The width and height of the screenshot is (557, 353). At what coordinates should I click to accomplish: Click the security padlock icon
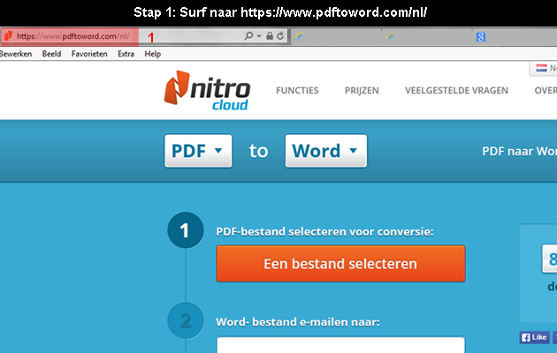click(270, 36)
